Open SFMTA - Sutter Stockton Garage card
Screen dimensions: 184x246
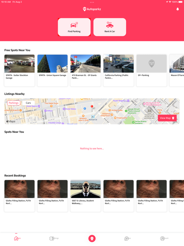click(x=19, y=70)
